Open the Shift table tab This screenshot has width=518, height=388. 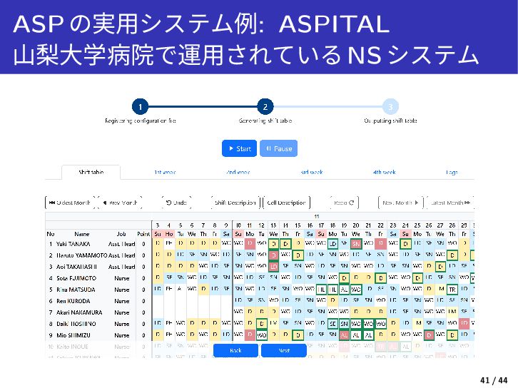click(91, 172)
